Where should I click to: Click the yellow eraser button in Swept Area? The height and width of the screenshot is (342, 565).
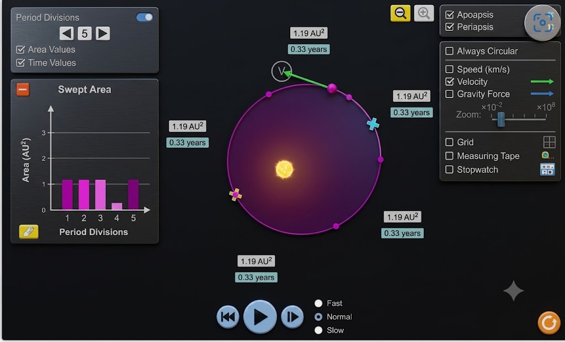coord(29,232)
